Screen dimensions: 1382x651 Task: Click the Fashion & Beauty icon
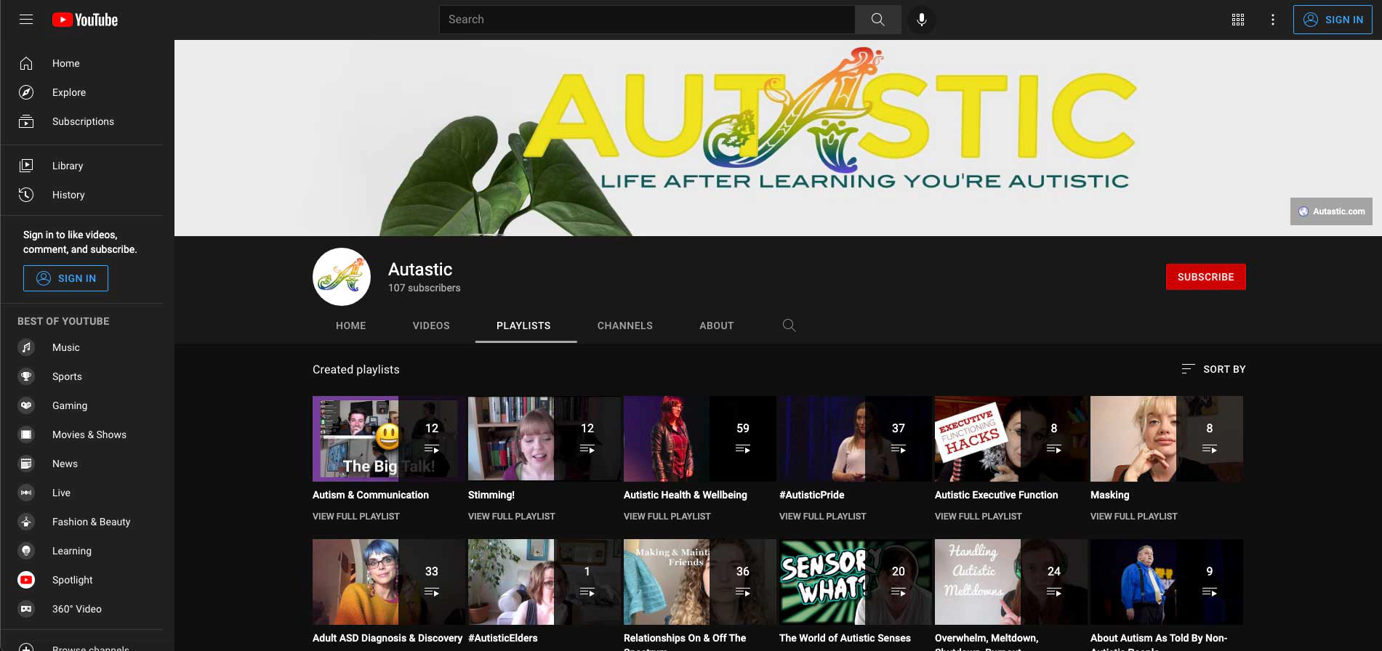(26, 522)
